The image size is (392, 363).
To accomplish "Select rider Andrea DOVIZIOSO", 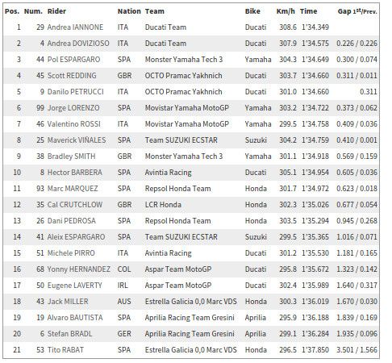I will coord(78,44).
